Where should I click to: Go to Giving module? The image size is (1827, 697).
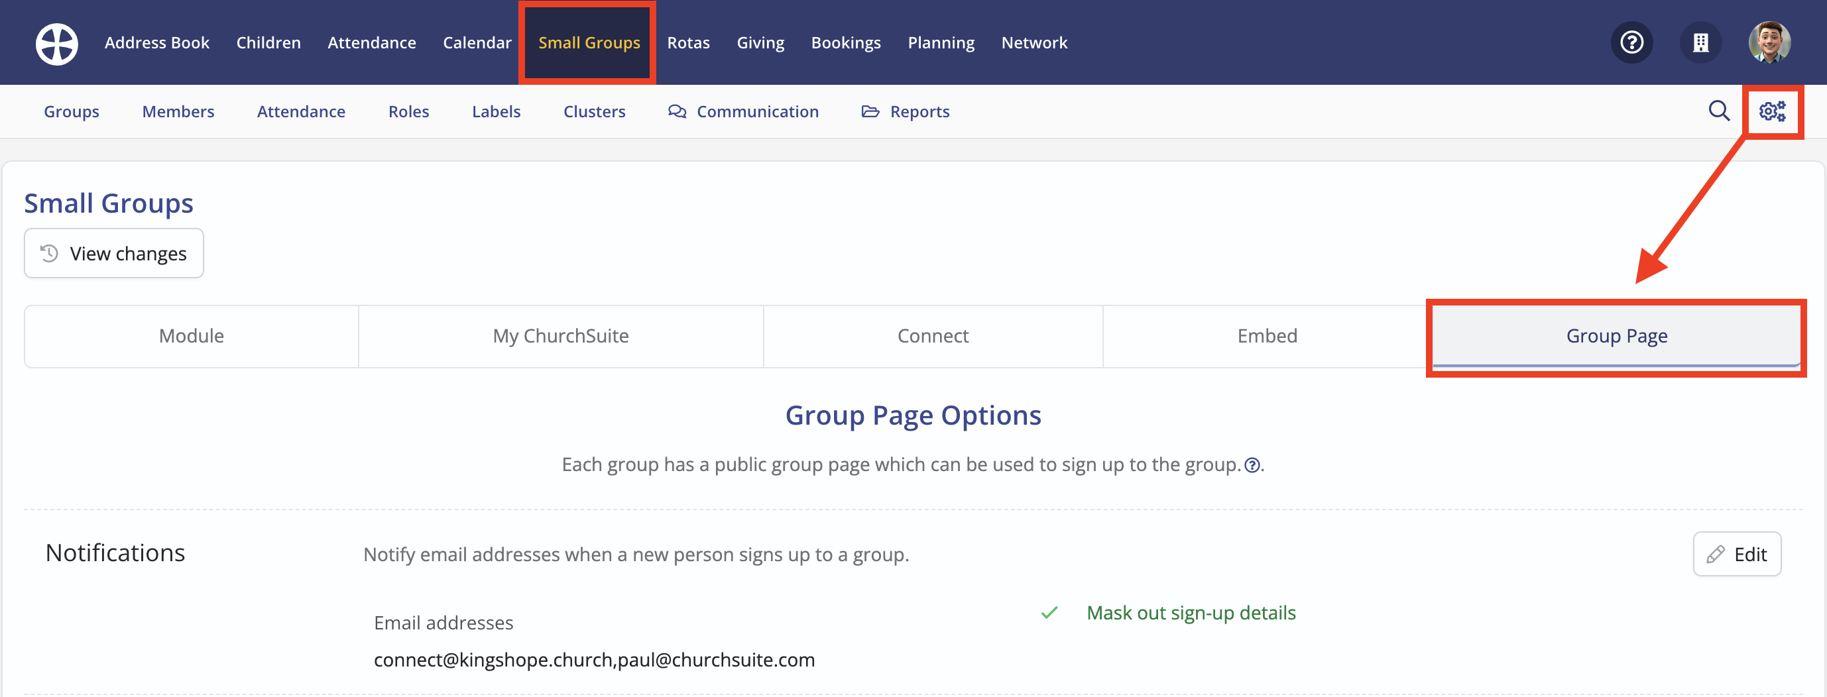(760, 42)
